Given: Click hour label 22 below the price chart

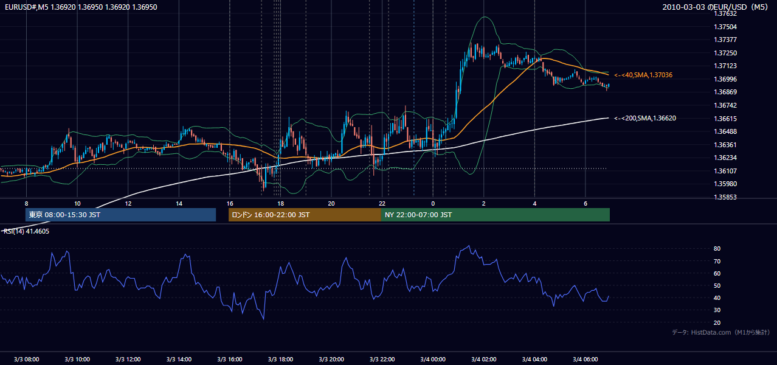Looking at the screenshot, I should click(x=382, y=203).
